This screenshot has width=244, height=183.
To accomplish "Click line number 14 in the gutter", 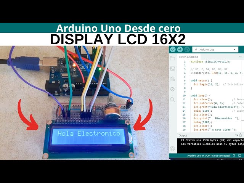I will (x=184, y=111).
